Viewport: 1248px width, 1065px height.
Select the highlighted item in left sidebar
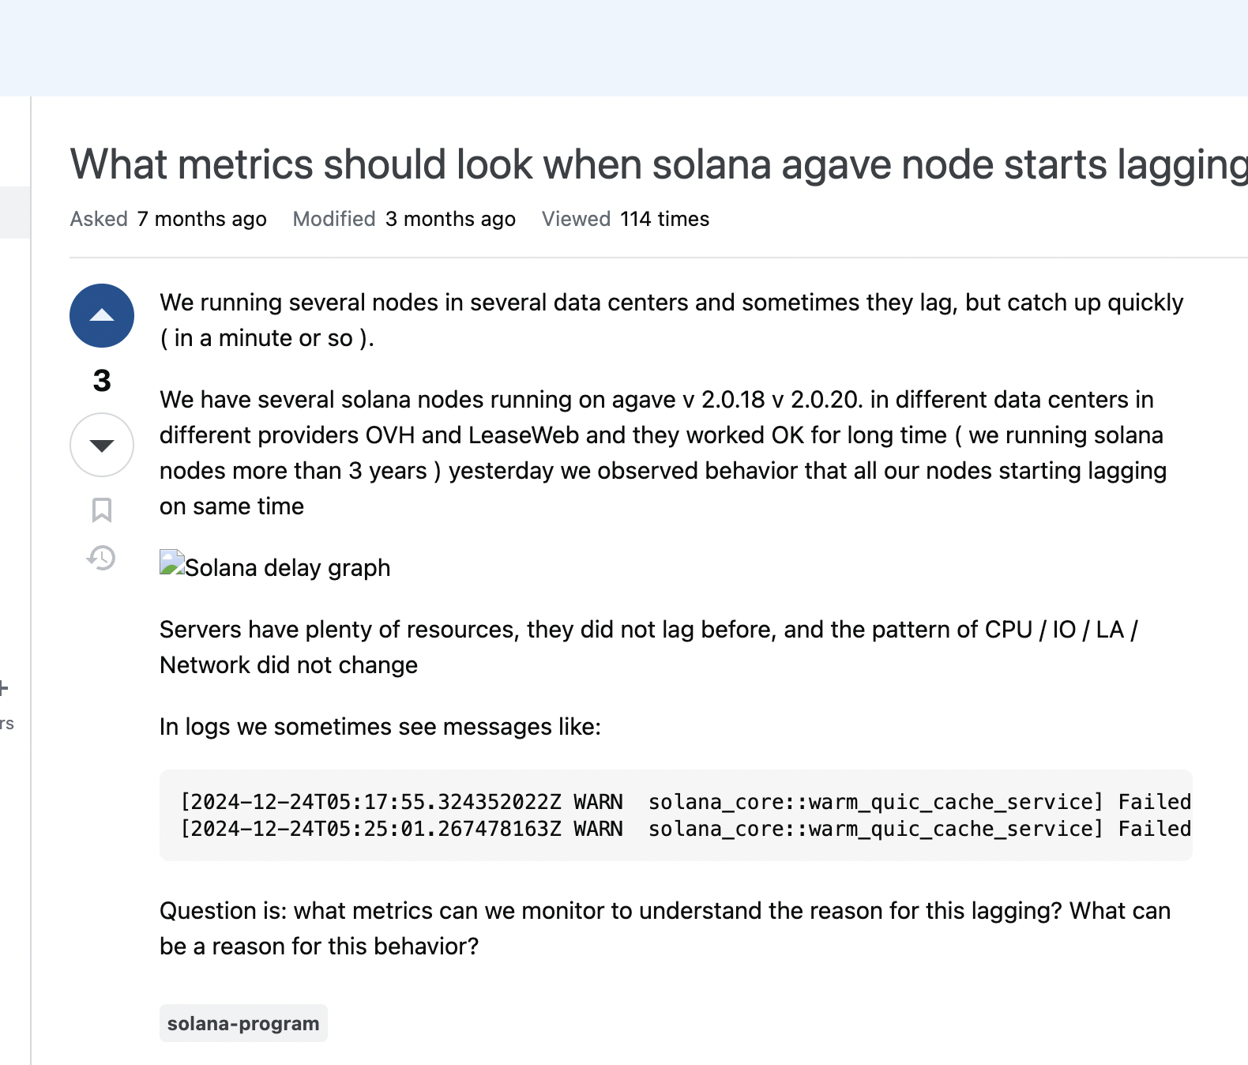point(14,212)
